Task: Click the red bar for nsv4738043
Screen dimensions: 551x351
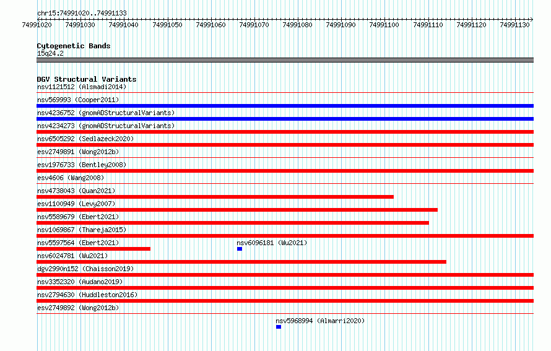Action: [215, 197]
